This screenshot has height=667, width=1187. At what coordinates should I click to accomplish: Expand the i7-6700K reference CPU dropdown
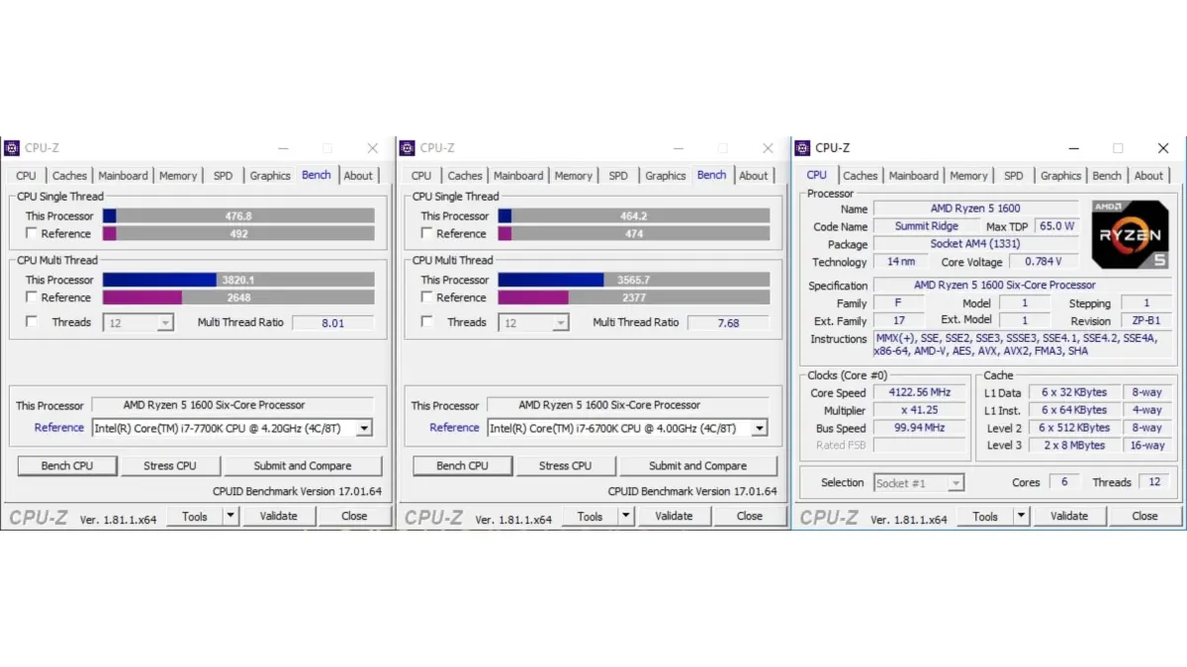tap(759, 428)
